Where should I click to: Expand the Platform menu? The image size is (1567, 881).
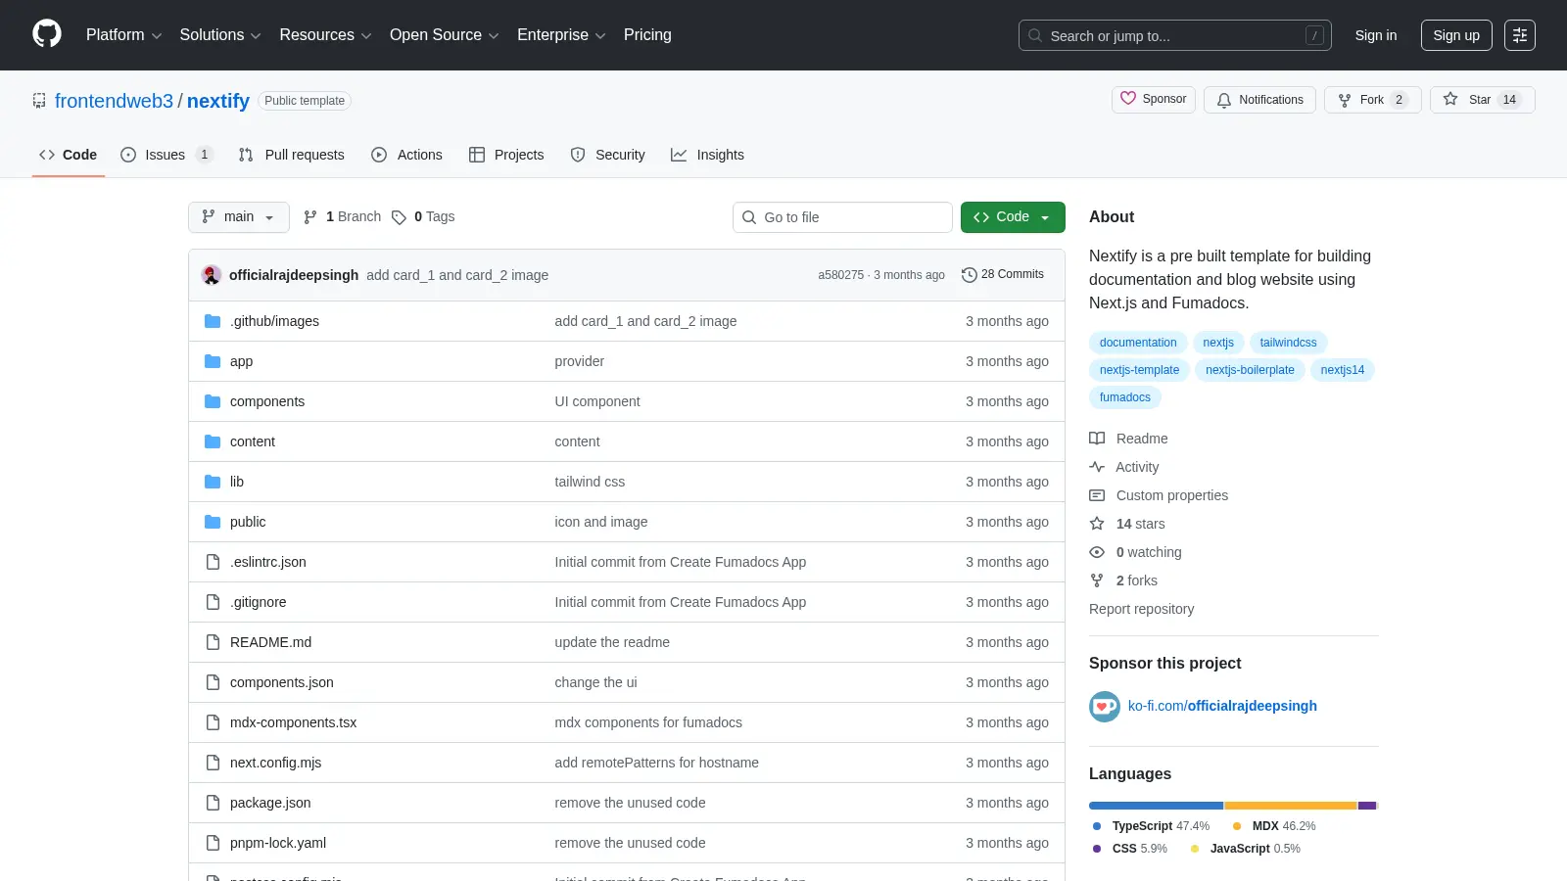click(x=123, y=35)
